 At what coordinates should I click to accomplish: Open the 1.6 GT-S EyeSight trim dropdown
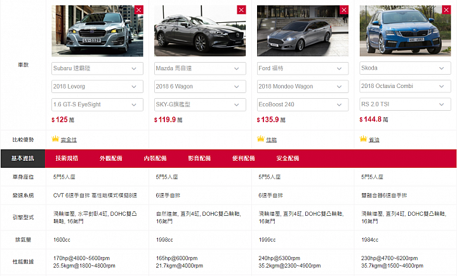[97, 104]
